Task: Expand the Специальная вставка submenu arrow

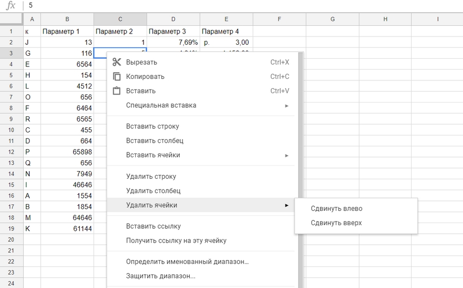Action: (287, 106)
